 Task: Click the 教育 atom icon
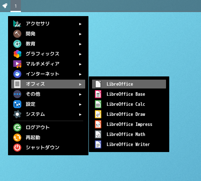[17, 44]
